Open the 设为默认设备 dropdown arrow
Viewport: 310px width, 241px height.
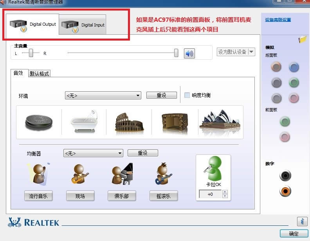tap(251, 52)
